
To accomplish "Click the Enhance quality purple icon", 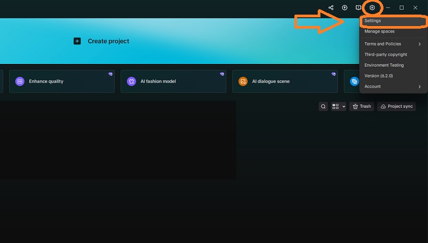I will (x=20, y=81).
